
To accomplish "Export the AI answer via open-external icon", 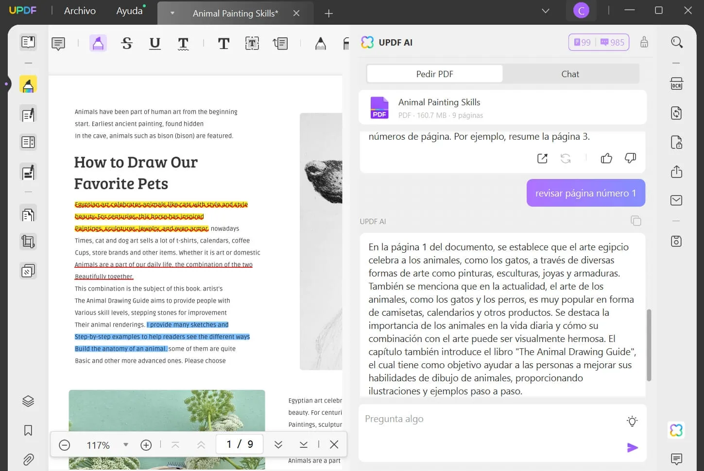I will (x=542, y=158).
